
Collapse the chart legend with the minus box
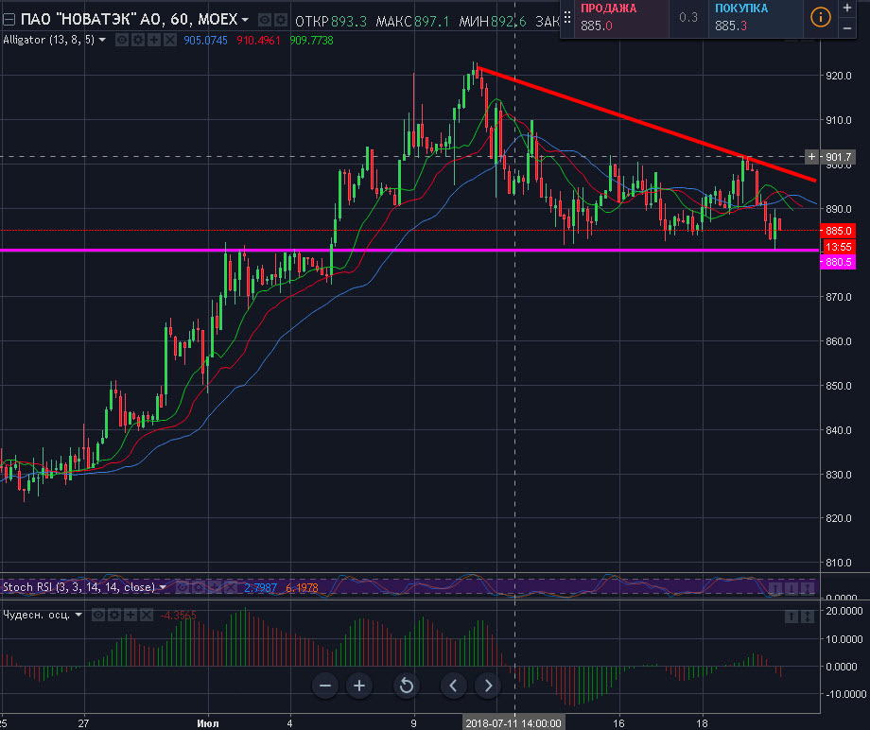point(9,20)
